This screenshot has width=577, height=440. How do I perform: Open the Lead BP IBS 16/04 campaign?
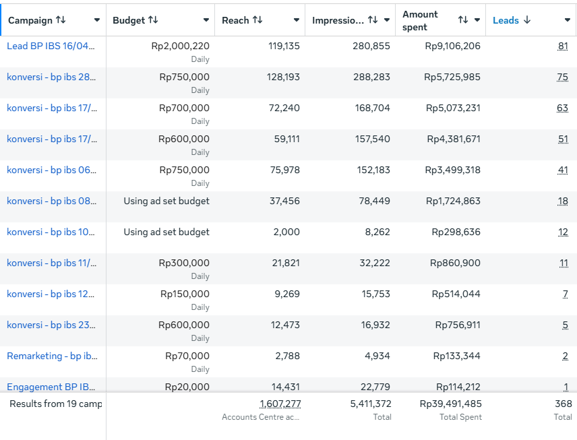(x=51, y=46)
